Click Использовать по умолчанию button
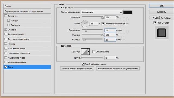The image size is (174, 98). point(77,69)
